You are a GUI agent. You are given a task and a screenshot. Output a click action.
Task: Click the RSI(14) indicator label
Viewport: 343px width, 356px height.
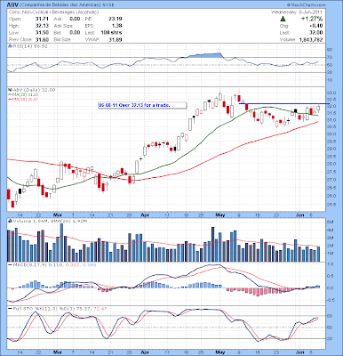click(x=29, y=46)
